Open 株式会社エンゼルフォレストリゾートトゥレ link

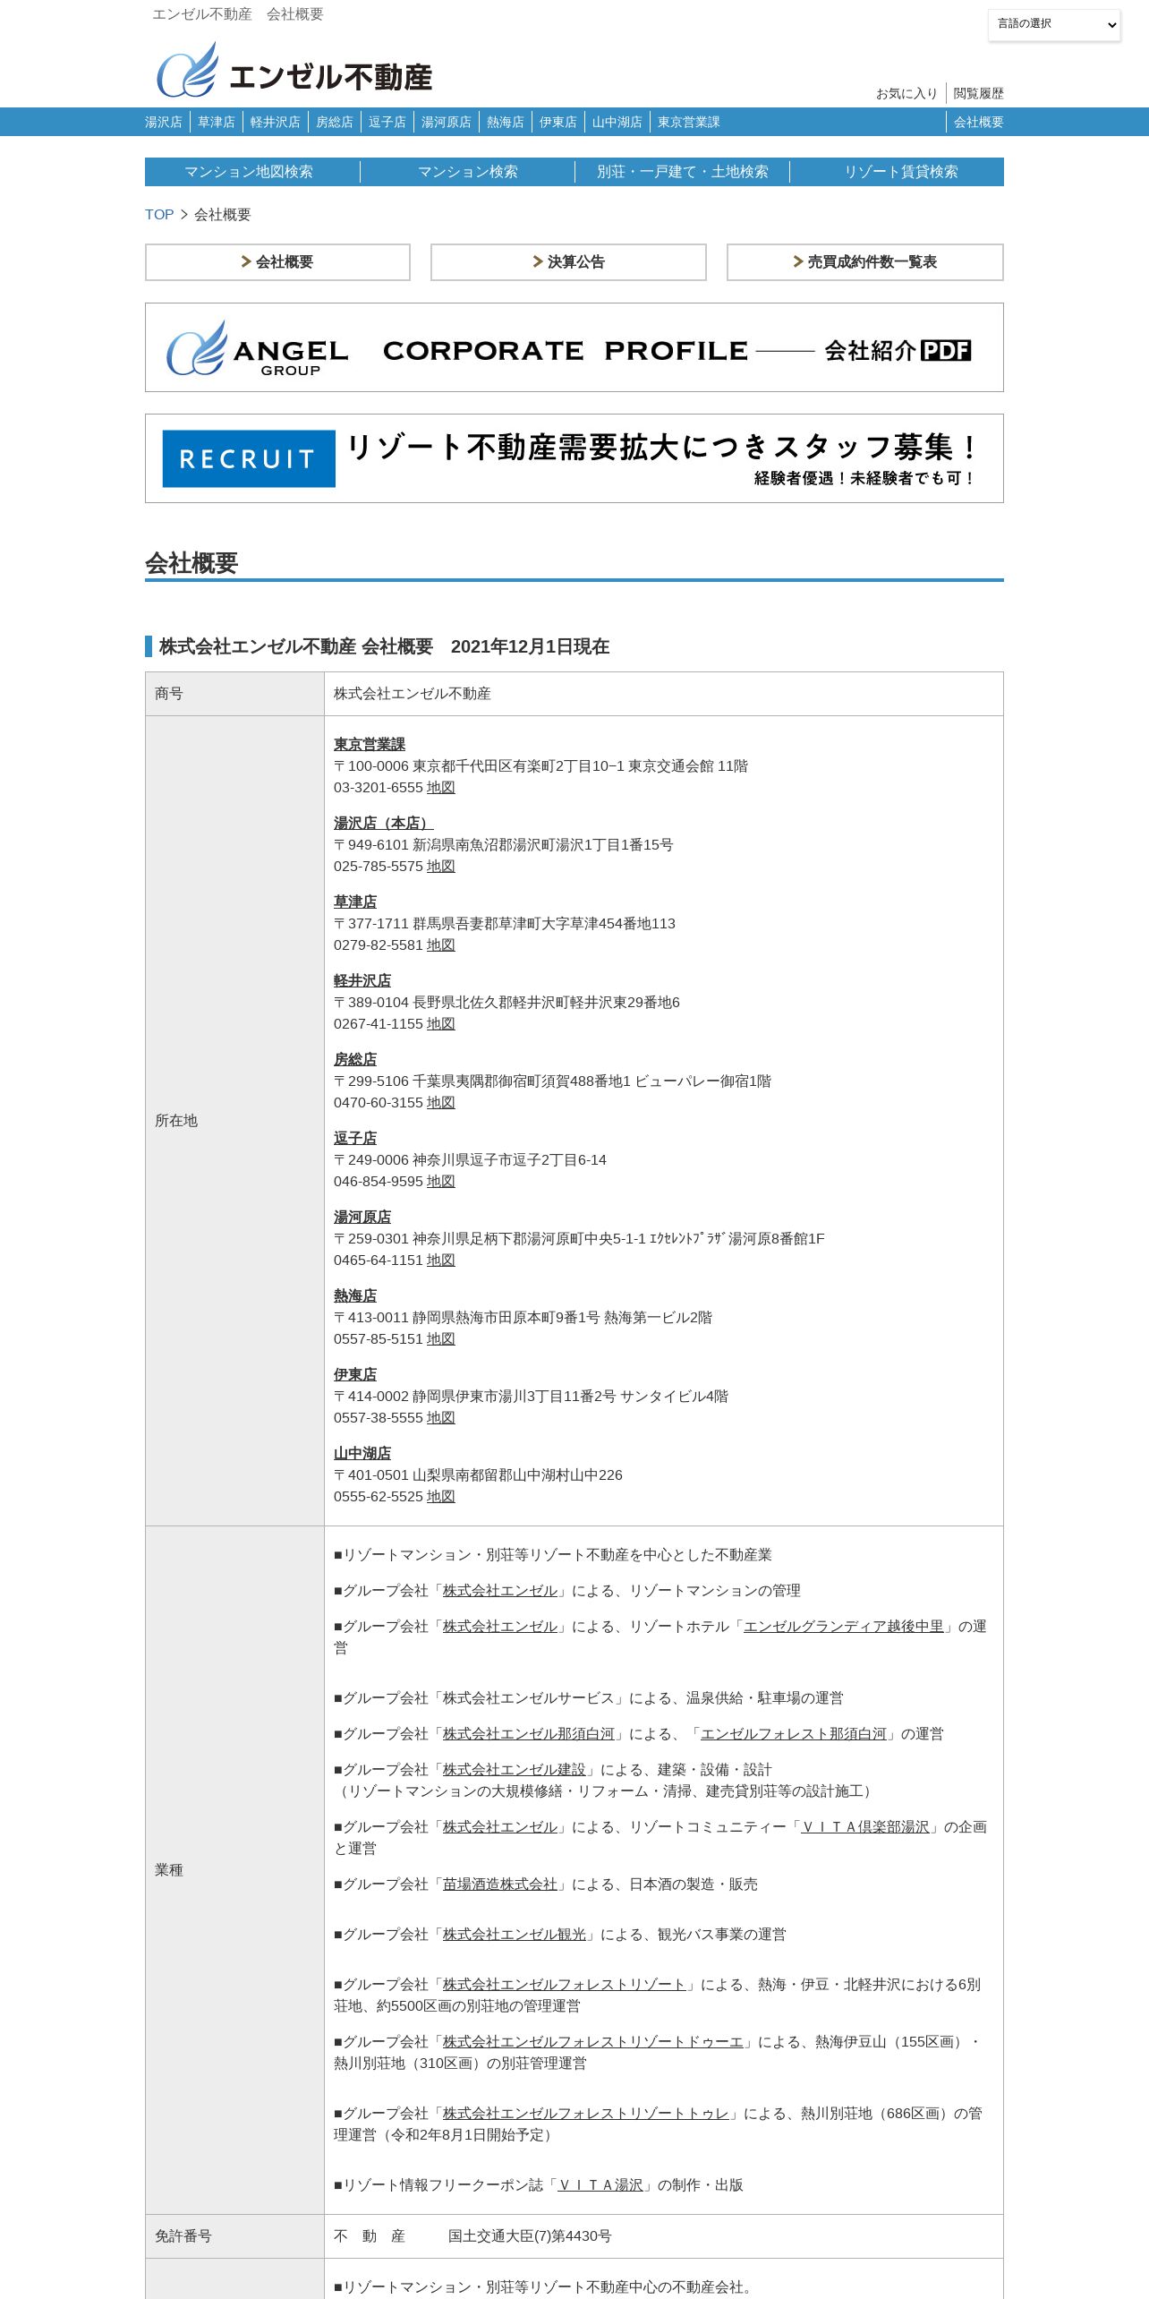[586, 2114]
